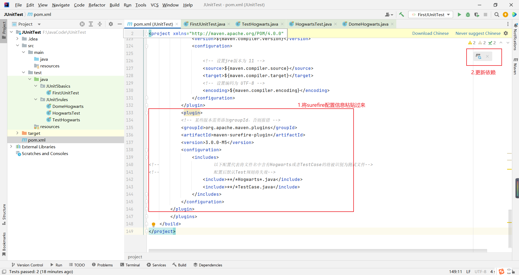Switch to TestHogwarts.java tab
This screenshot has height=275, width=519.
tap(259, 24)
